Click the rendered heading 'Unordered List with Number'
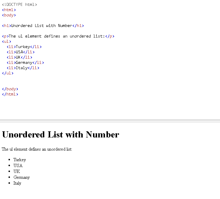Screen dimensions: 220x199 tap(61, 135)
